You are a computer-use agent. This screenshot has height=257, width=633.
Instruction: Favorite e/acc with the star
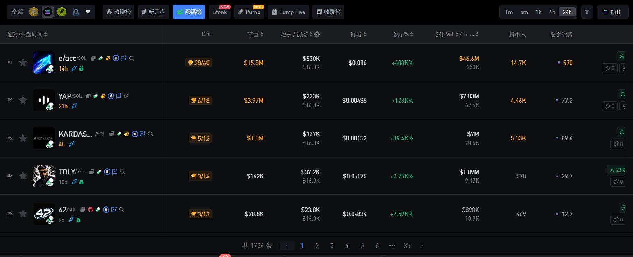23,63
